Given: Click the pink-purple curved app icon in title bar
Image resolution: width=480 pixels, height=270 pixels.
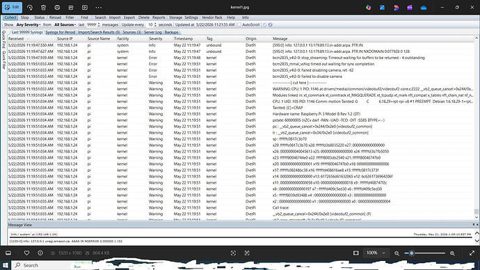Looking at the screenshot, I should coord(396,8).
